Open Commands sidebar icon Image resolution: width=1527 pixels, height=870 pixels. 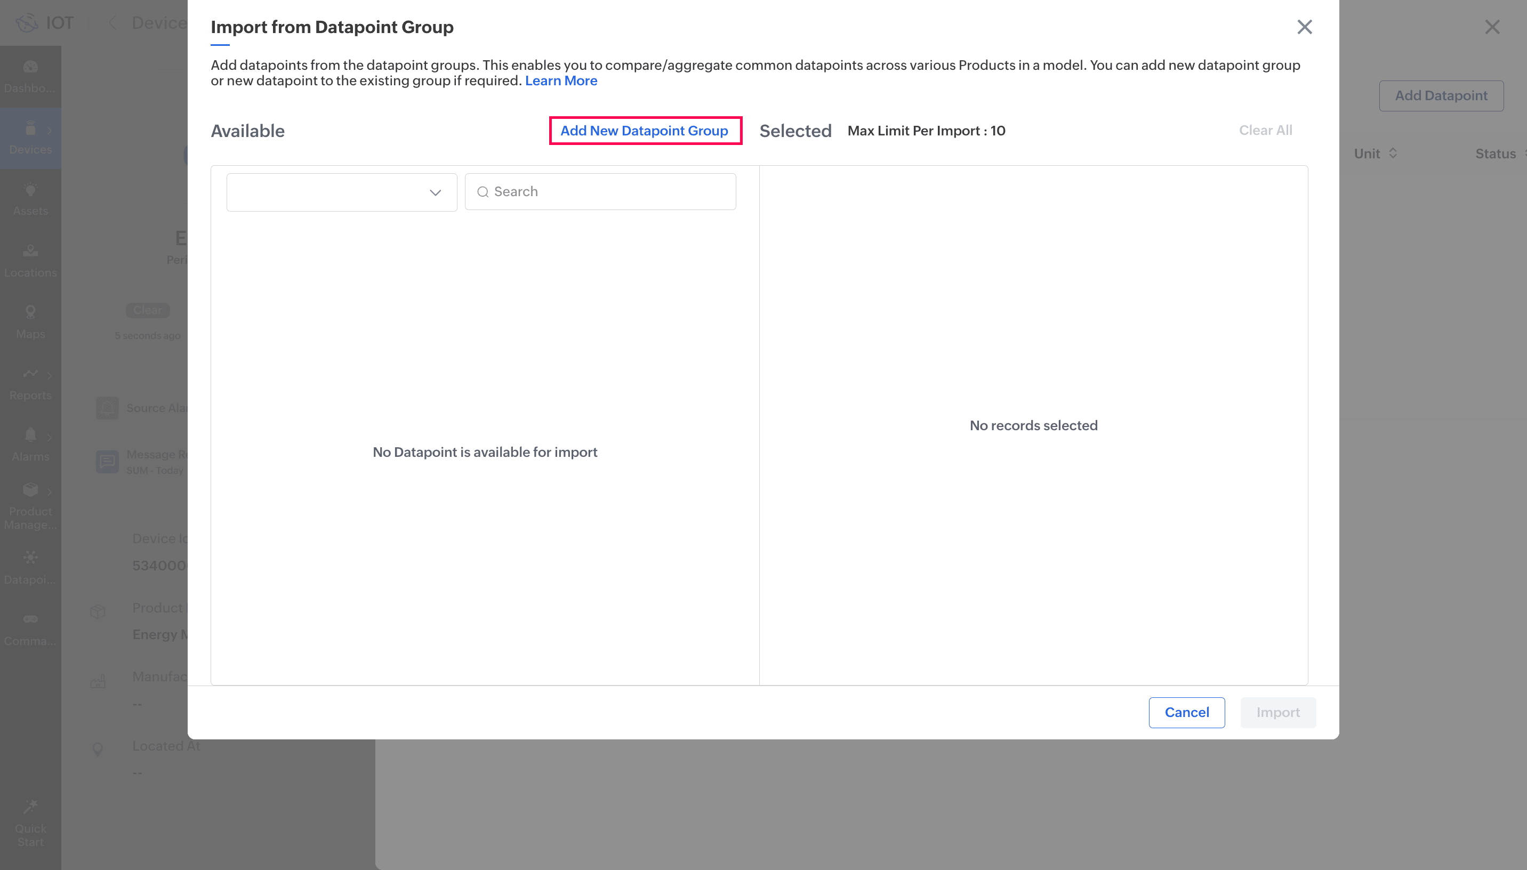(30, 619)
